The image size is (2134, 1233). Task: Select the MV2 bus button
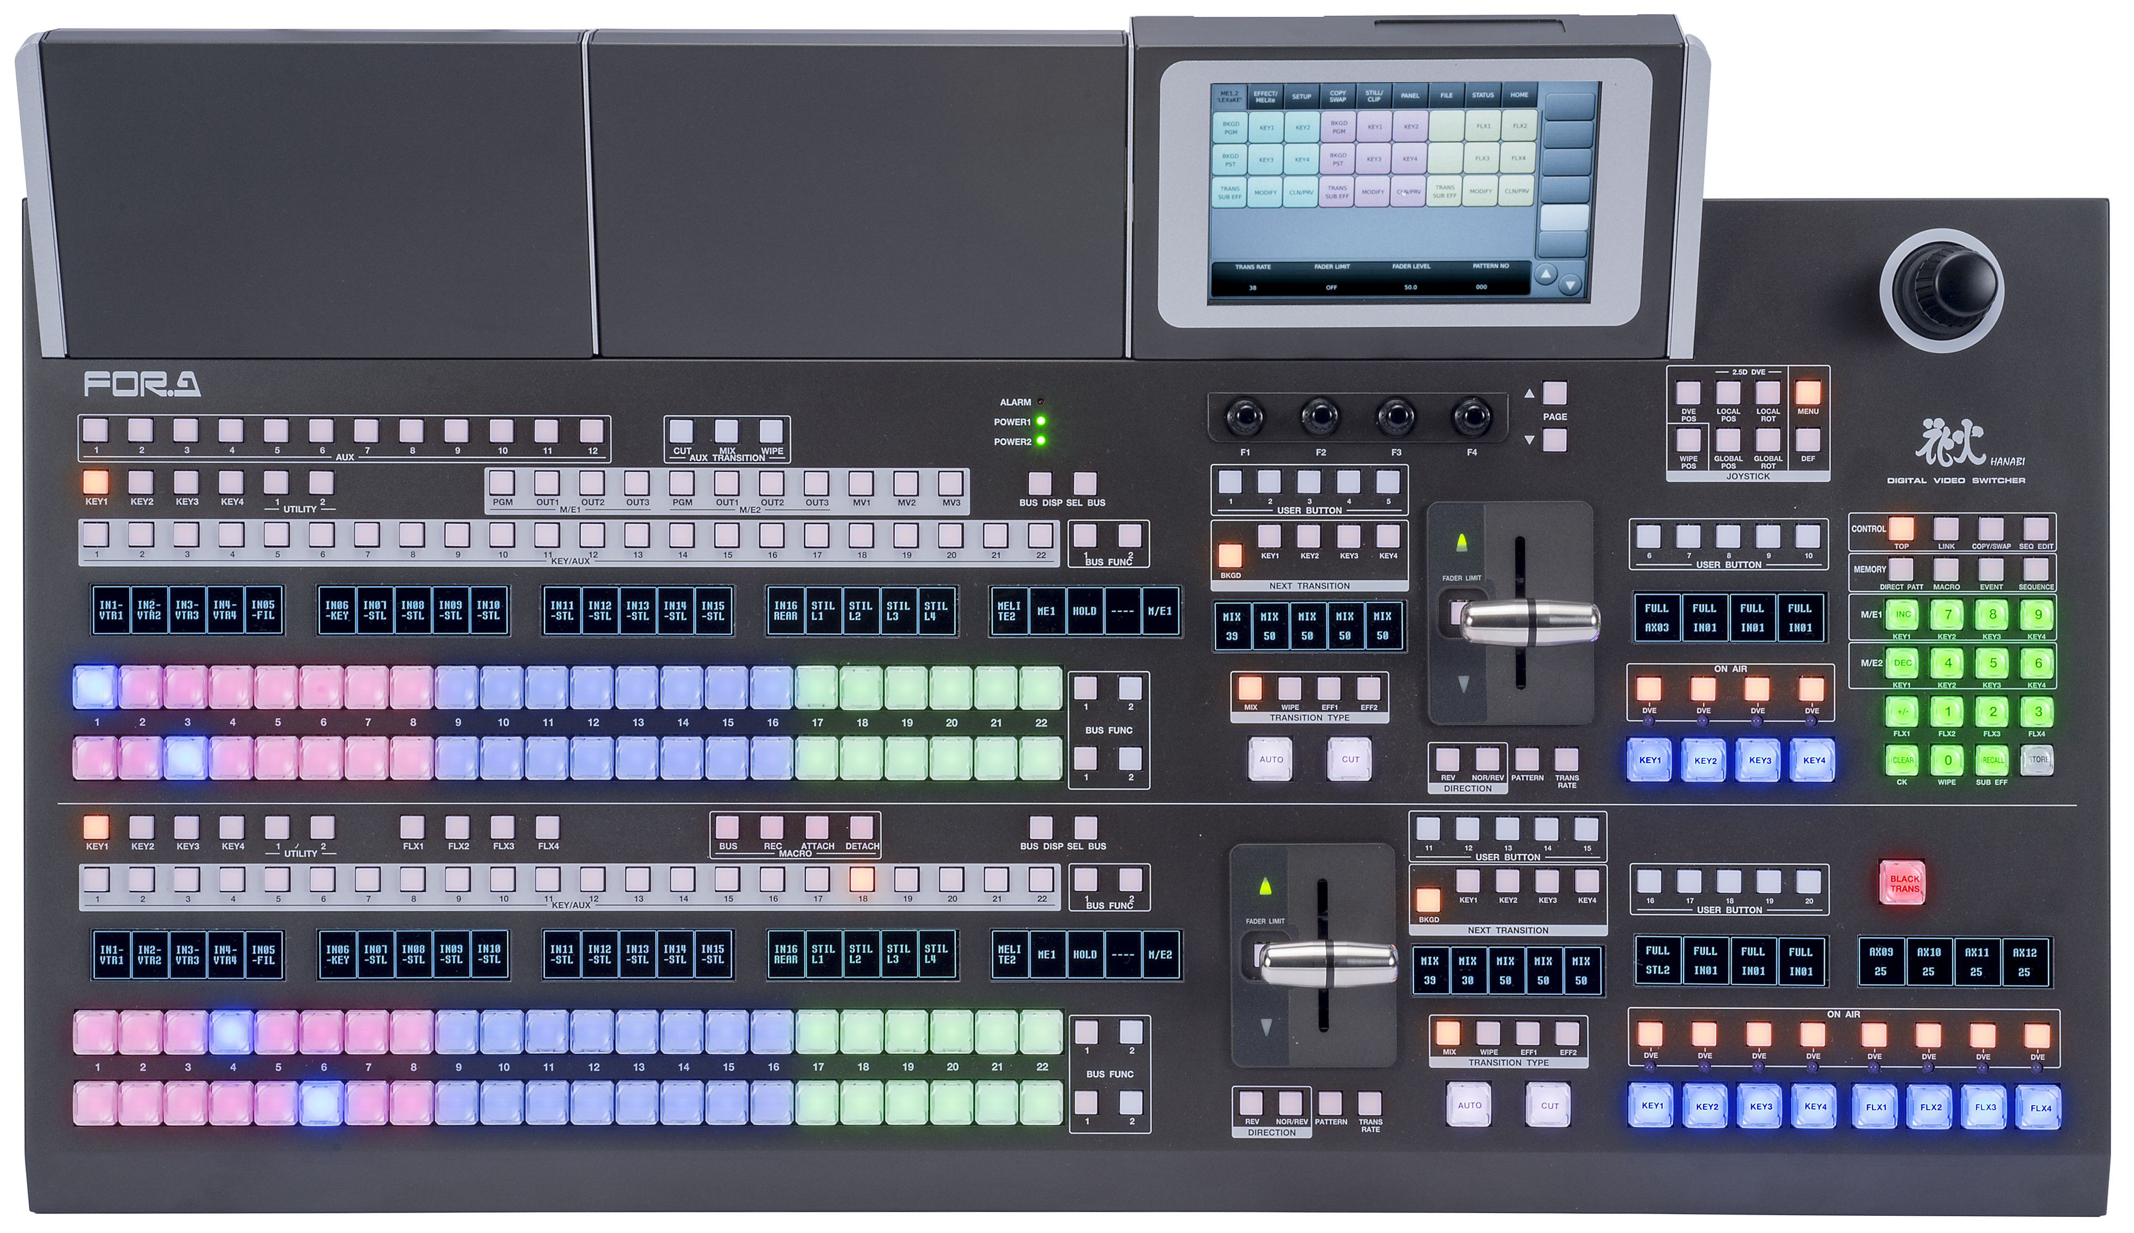pos(906,483)
